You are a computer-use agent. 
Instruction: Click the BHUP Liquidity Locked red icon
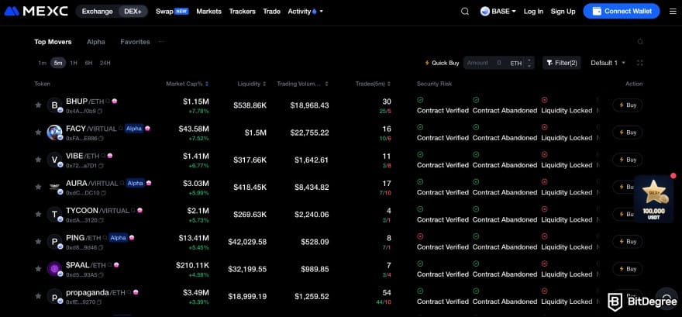click(x=544, y=100)
